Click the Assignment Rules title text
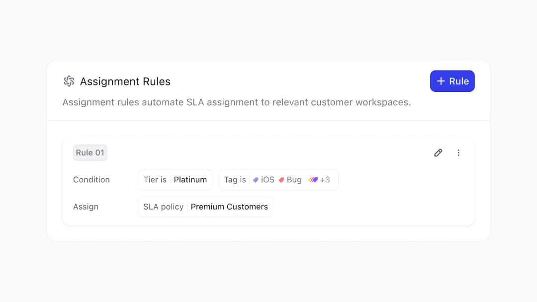Viewport: 537px width, 302px height. pyautogui.click(x=125, y=81)
